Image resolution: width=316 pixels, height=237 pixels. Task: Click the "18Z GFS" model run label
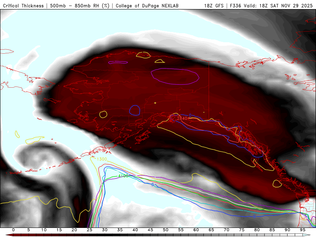[x=214, y=6]
